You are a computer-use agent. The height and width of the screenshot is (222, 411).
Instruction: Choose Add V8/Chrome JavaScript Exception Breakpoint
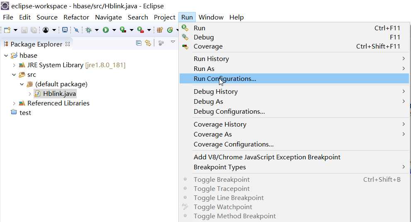pos(294,157)
